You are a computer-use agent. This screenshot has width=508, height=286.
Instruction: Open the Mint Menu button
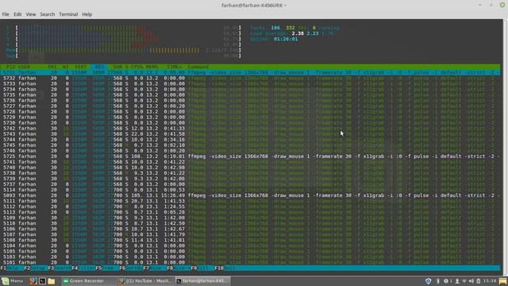click(x=13, y=280)
